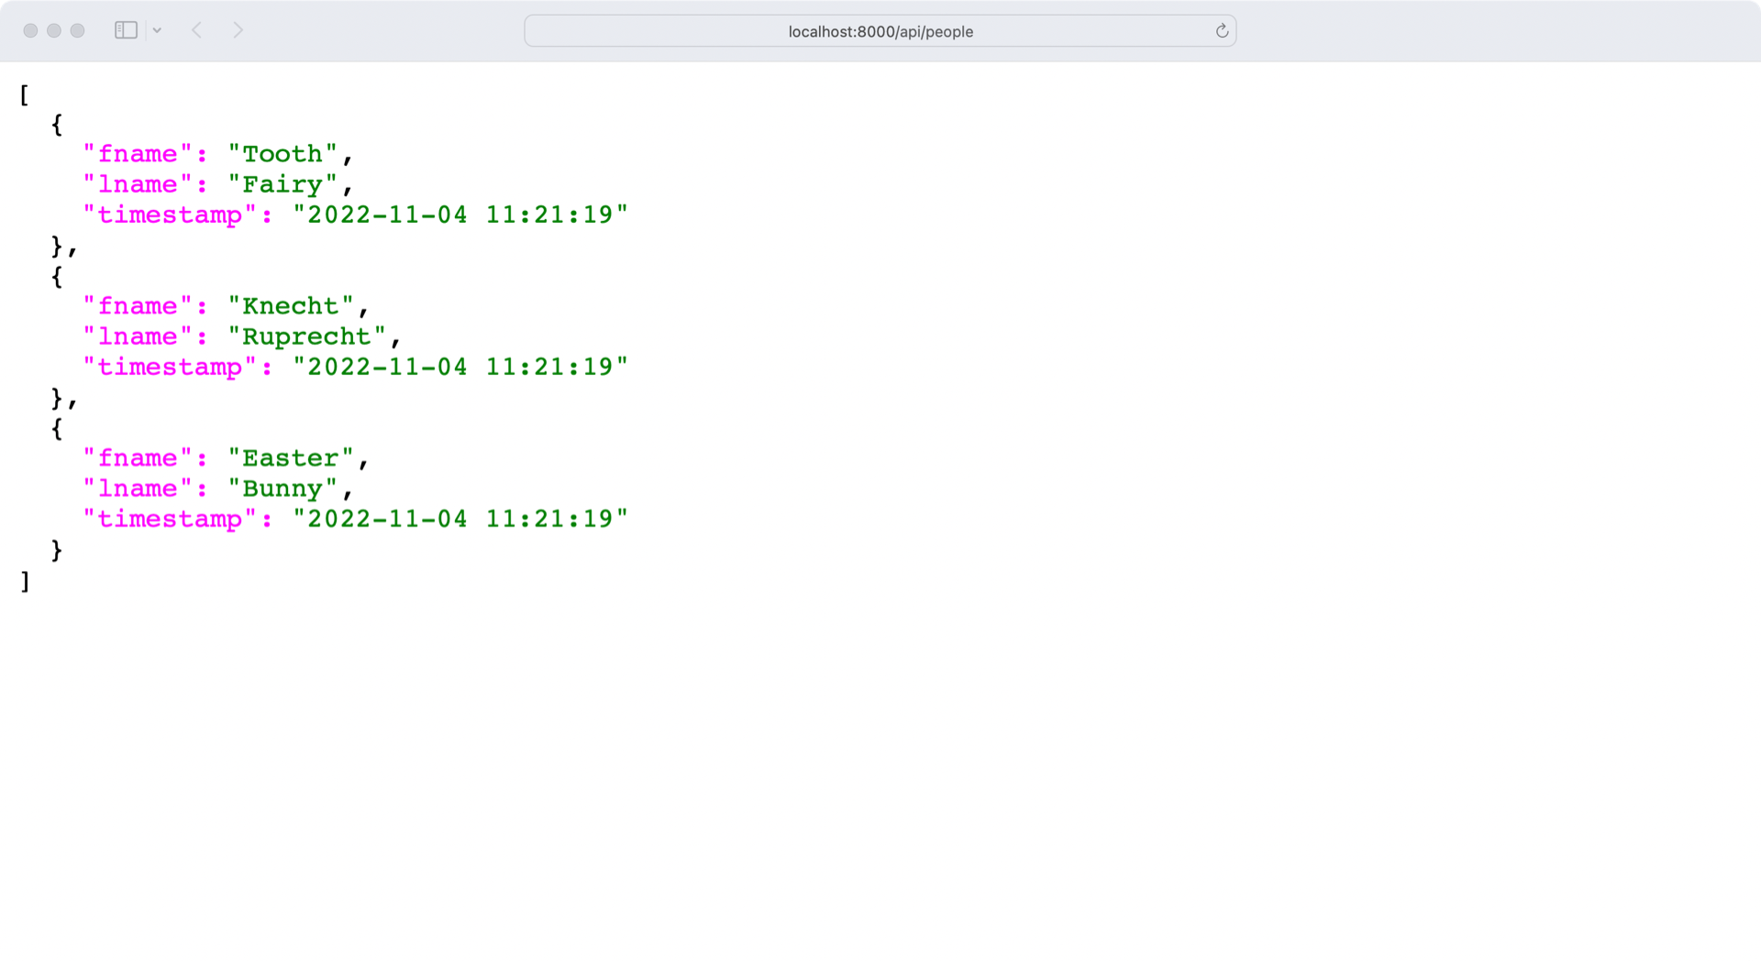
Task: Click the forward navigation arrow
Action: click(238, 29)
